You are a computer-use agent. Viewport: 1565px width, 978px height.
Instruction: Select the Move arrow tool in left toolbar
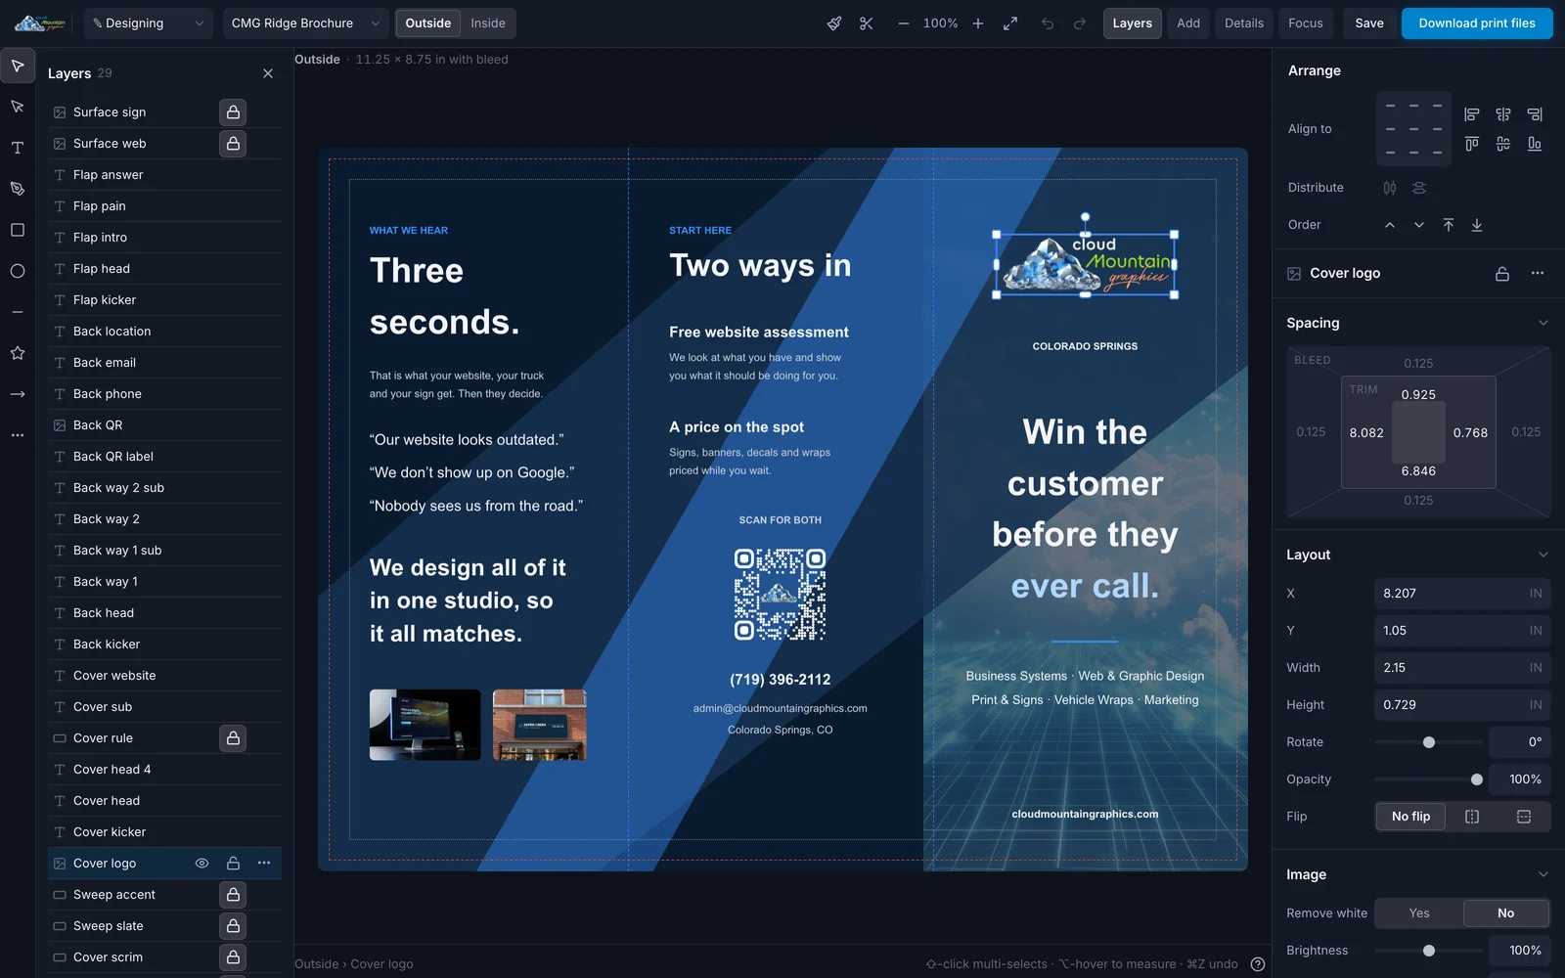coord(18,66)
